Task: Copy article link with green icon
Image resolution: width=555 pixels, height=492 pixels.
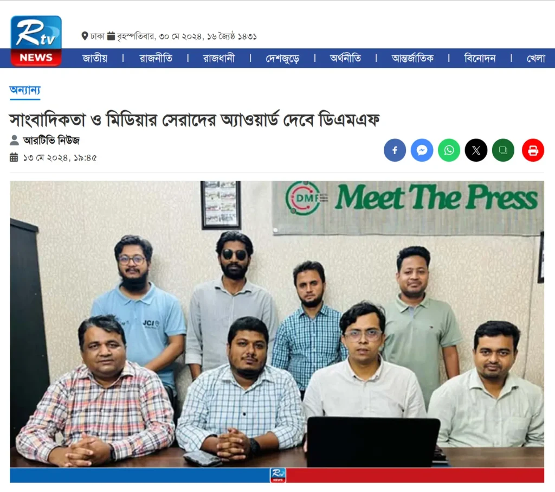Action: (x=503, y=150)
